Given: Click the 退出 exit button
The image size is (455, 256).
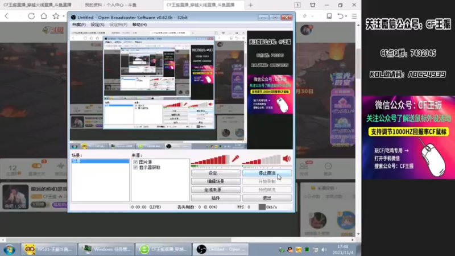Looking at the screenshot, I should coord(267,198).
